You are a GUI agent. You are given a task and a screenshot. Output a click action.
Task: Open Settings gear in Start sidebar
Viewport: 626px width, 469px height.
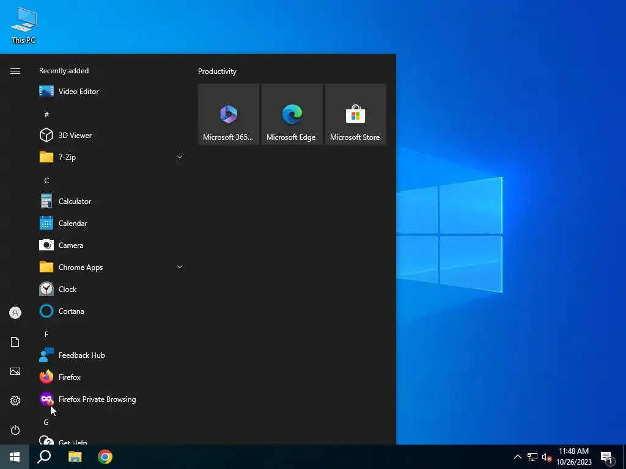(x=15, y=401)
